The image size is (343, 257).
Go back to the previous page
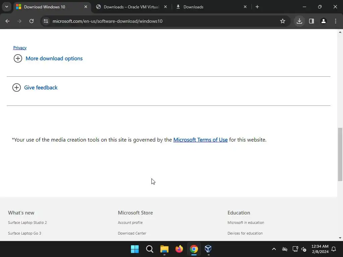point(7,21)
